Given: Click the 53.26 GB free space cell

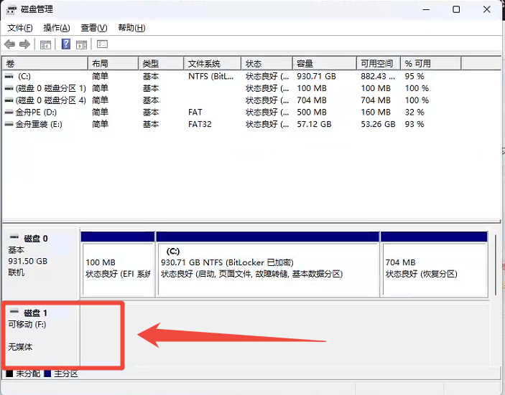Looking at the screenshot, I should [x=378, y=124].
